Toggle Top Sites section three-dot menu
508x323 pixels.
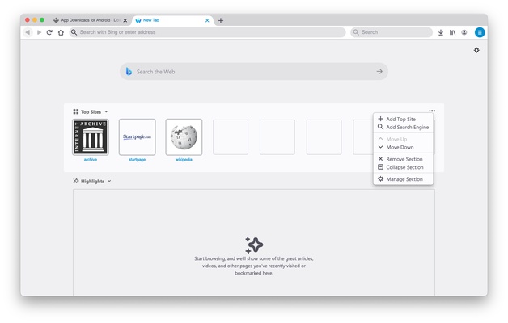pos(432,111)
